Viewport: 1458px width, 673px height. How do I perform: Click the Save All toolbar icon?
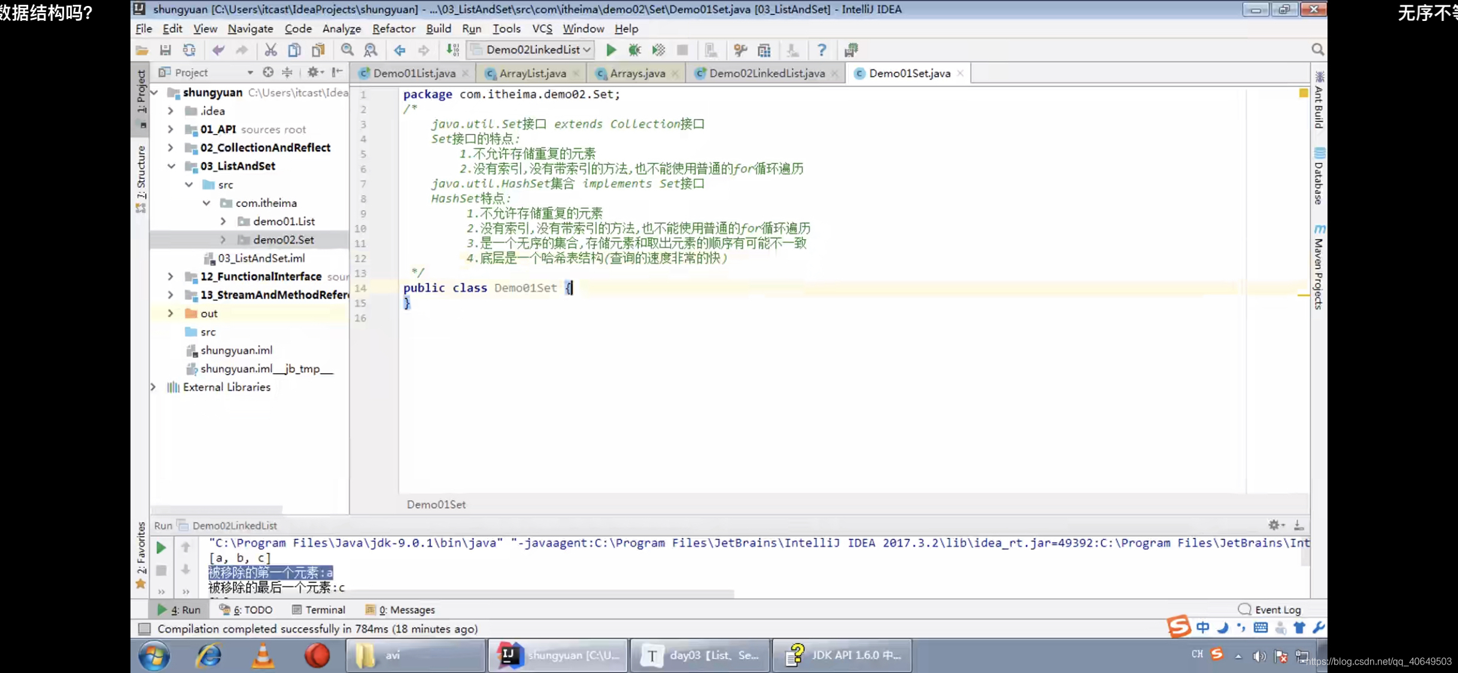tap(165, 50)
